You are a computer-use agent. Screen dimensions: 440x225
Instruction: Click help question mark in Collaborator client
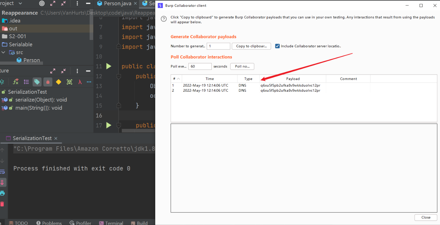[x=164, y=19]
